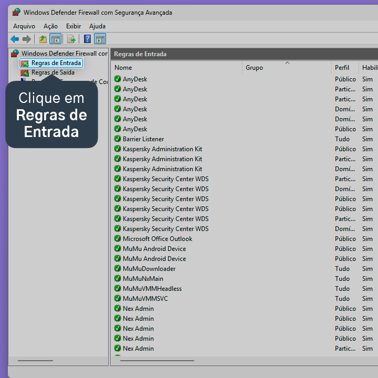Viewport: 378px width, 378px height.
Task: Open the Ação menu
Action: pos(50,26)
